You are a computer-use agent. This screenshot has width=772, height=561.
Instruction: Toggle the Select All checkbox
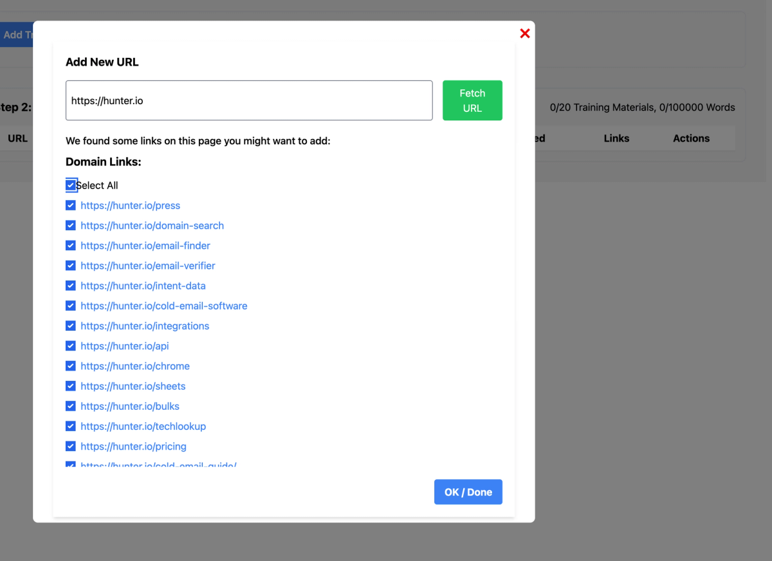coord(71,185)
